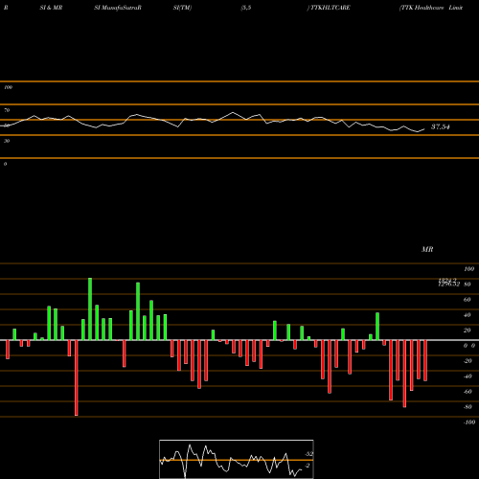This screenshot has width=479, height=479.
Task: Click the "SI(TM)" header label
Action: [x=182, y=8]
